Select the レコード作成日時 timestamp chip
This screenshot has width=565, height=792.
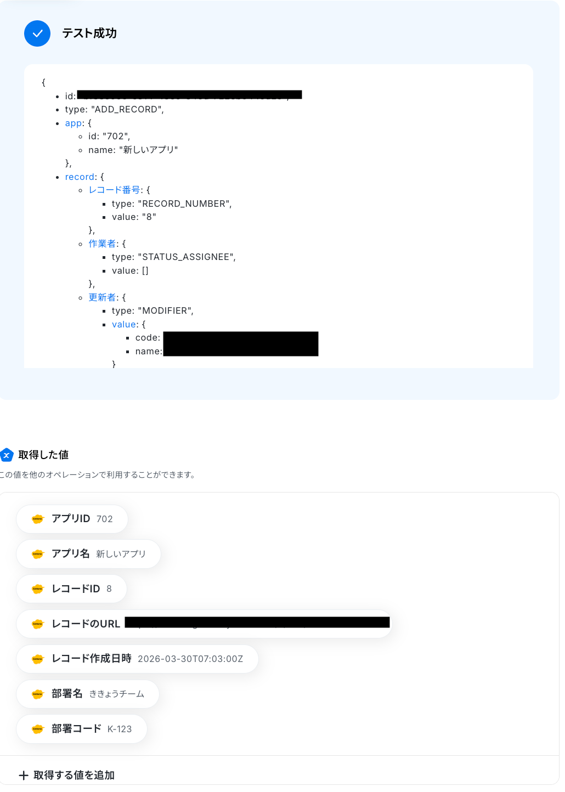[x=137, y=659]
